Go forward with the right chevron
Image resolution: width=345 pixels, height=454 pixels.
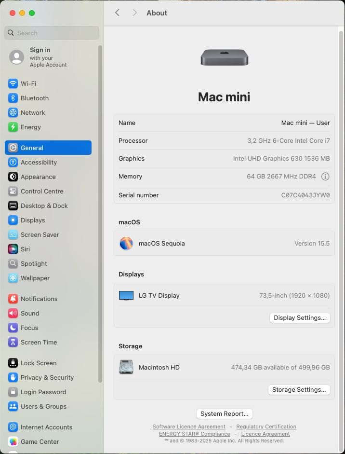(x=134, y=13)
